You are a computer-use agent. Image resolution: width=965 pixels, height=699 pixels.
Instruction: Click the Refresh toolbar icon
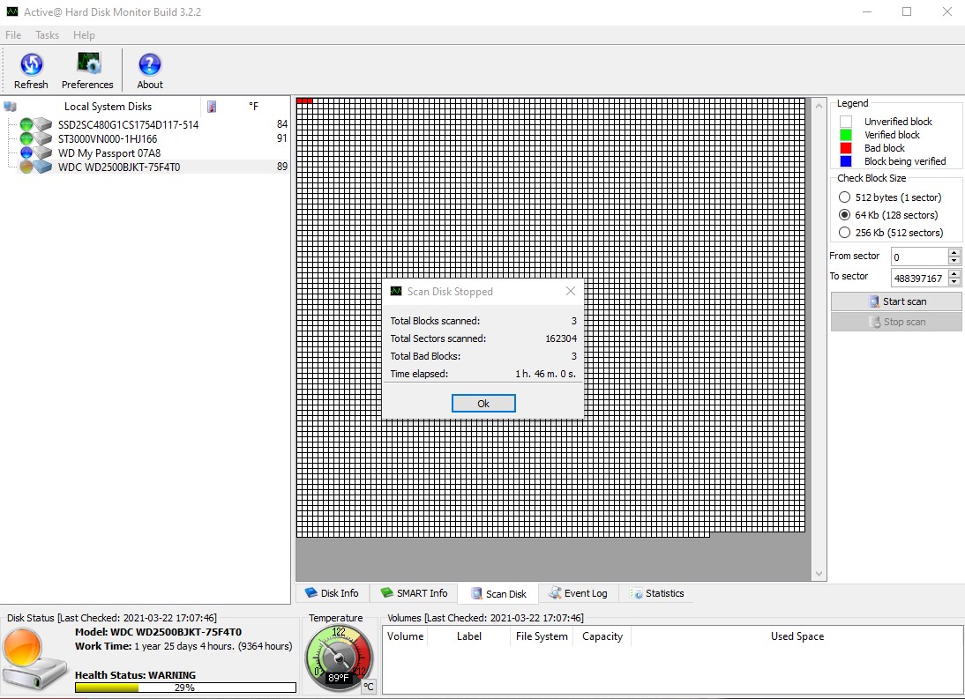(31, 64)
